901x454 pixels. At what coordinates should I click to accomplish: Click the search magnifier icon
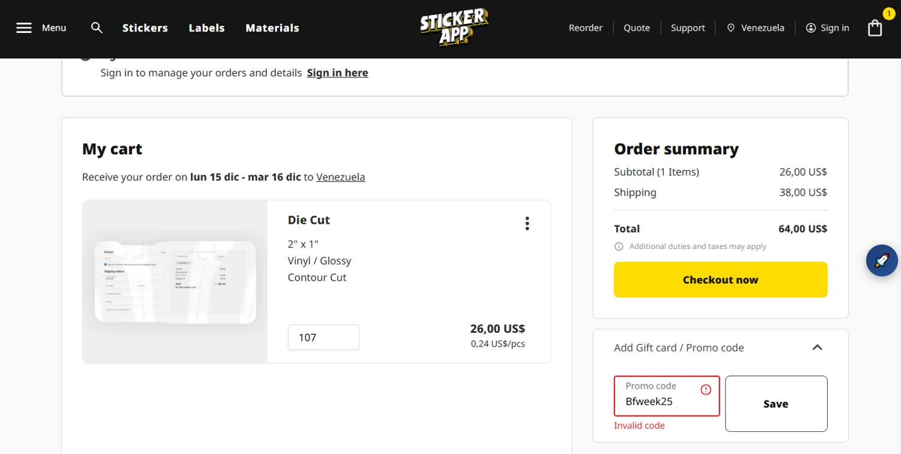(x=97, y=28)
